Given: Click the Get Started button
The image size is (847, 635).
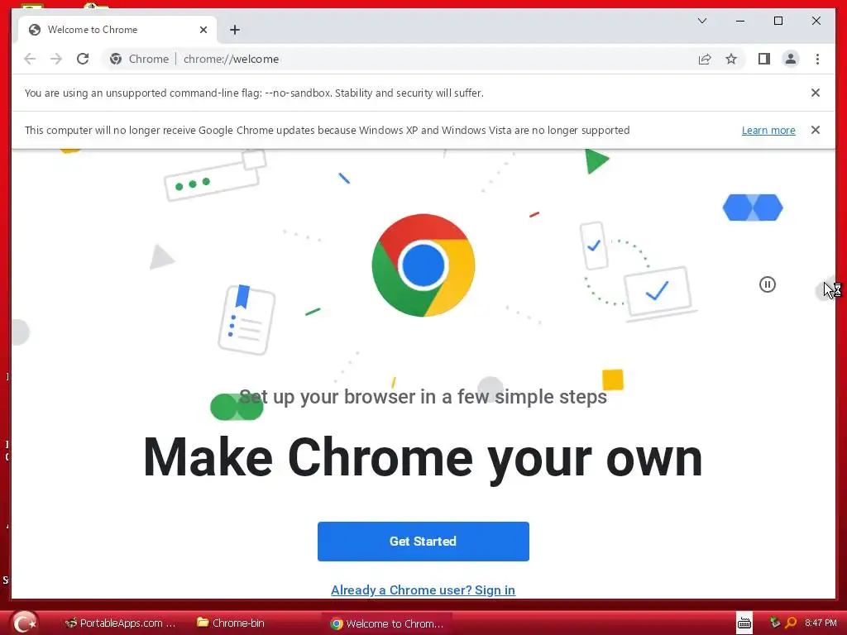Looking at the screenshot, I should pos(423,541).
